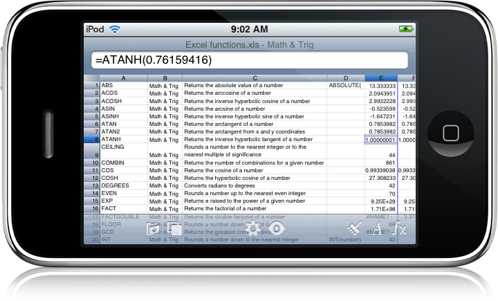Click the formula bar with =ATANH formula
The width and height of the screenshot is (498, 301).
tap(249, 60)
